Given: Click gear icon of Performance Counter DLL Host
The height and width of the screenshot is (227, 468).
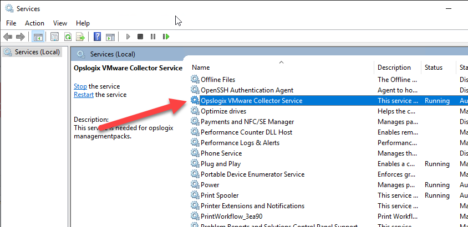Looking at the screenshot, I should click(x=195, y=132).
